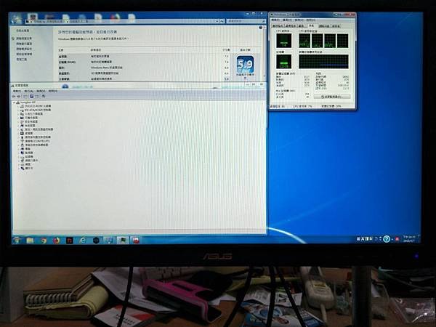Viewport: 436px width, 327px height.
Task: Open Help (說明) menu in Device Manager
Action: pos(53,91)
